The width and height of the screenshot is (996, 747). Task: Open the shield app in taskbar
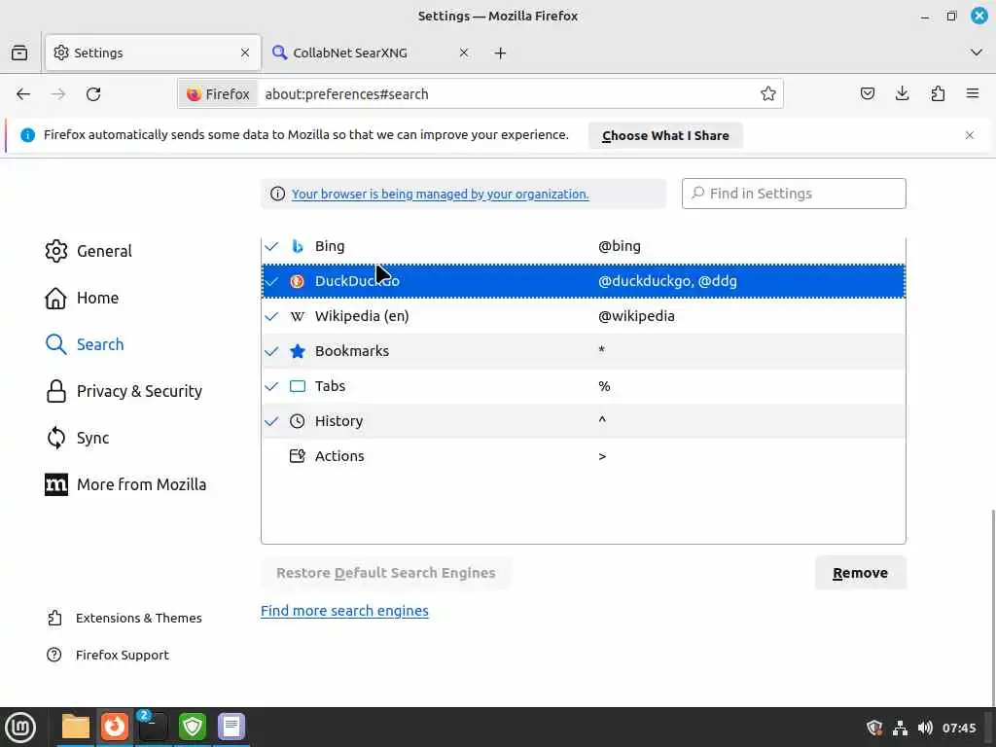pyautogui.click(x=193, y=727)
